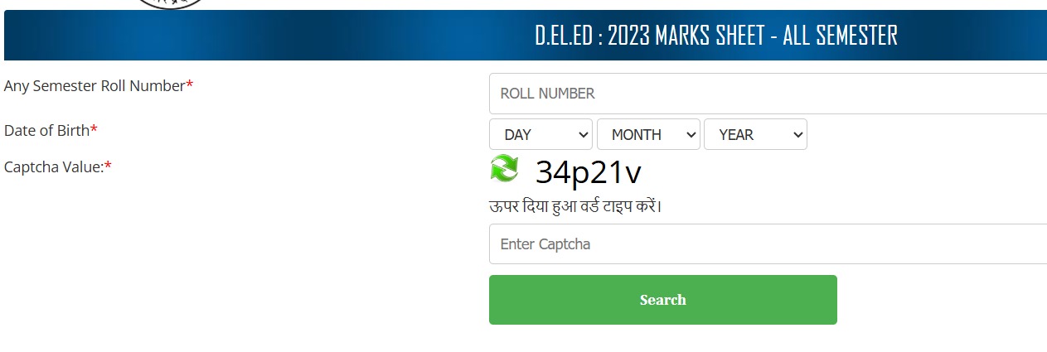Viewport: 1047px width, 352px height.
Task: Click the partial circular logo at the top
Action: (169, 3)
